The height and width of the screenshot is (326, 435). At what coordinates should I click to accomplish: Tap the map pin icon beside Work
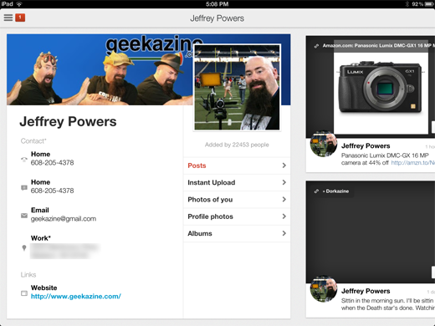click(x=24, y=247)
